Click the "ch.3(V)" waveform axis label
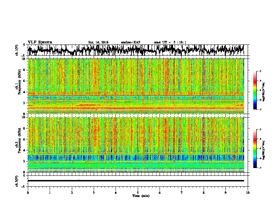This screenshot has width=279, height=216. coord(17,181)
